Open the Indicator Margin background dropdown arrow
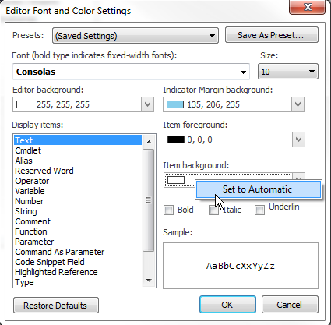The height and width of the screenshot is (325, 331). click(x=298, y=104)
